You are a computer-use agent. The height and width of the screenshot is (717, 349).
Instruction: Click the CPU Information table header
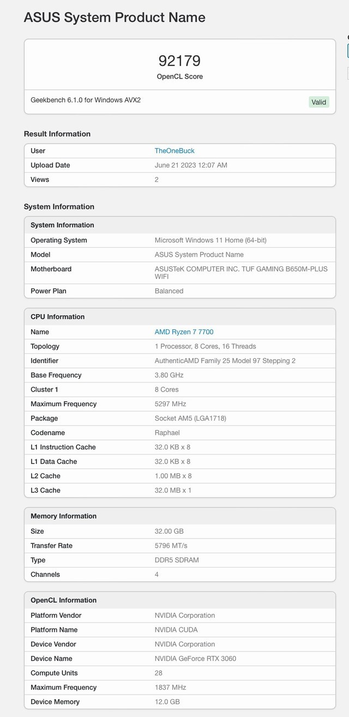pos(58,317)
